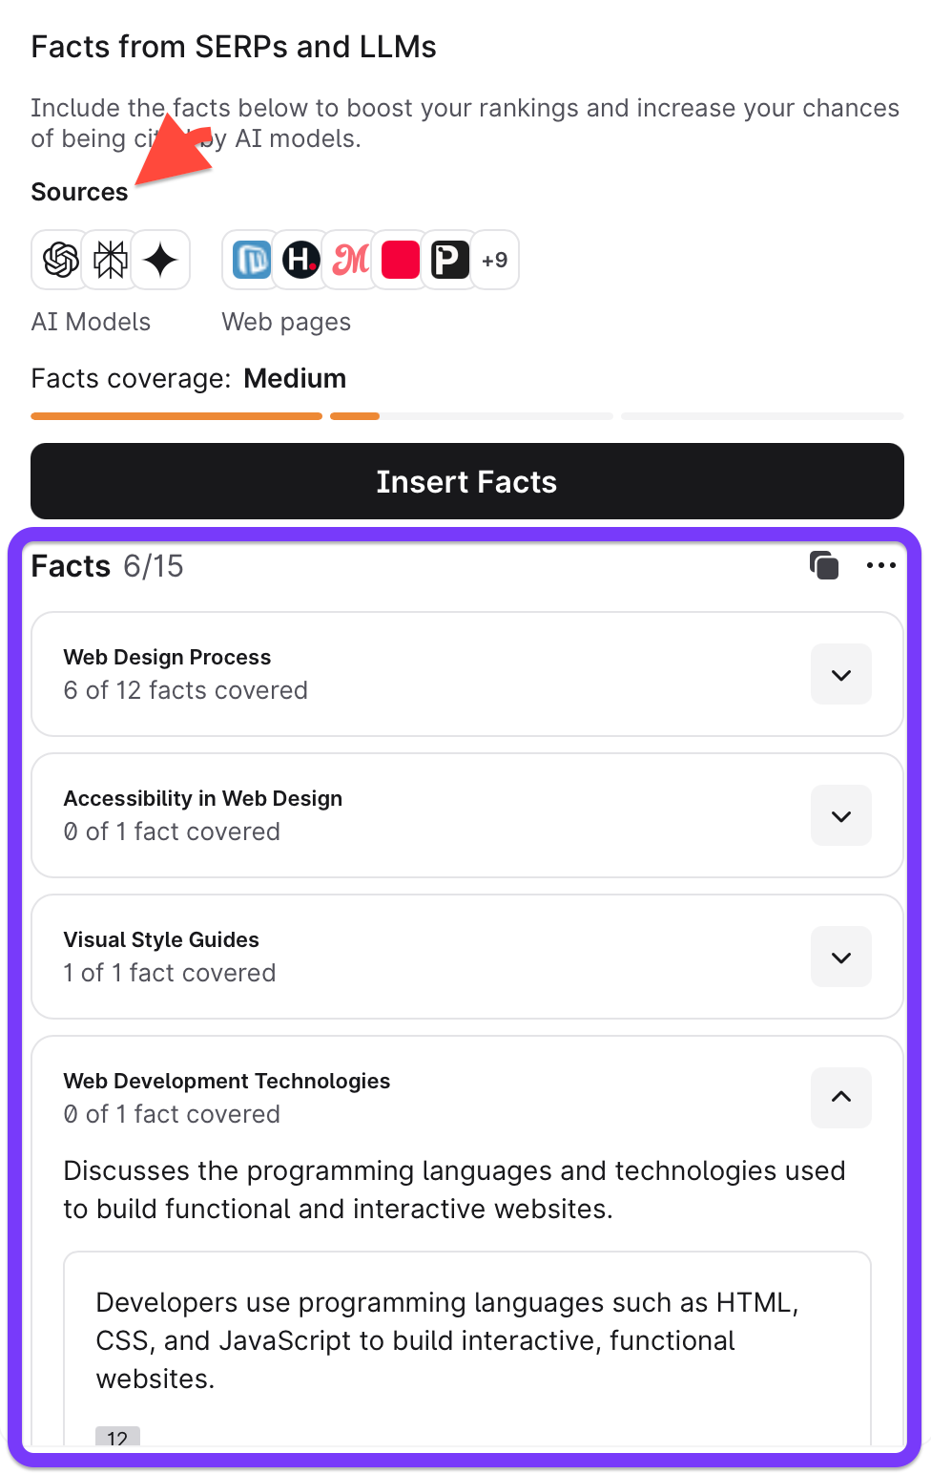Collapse the Web Development Technologies section
Screen dimensions: 931x1474
click(x=840, y=1097)
